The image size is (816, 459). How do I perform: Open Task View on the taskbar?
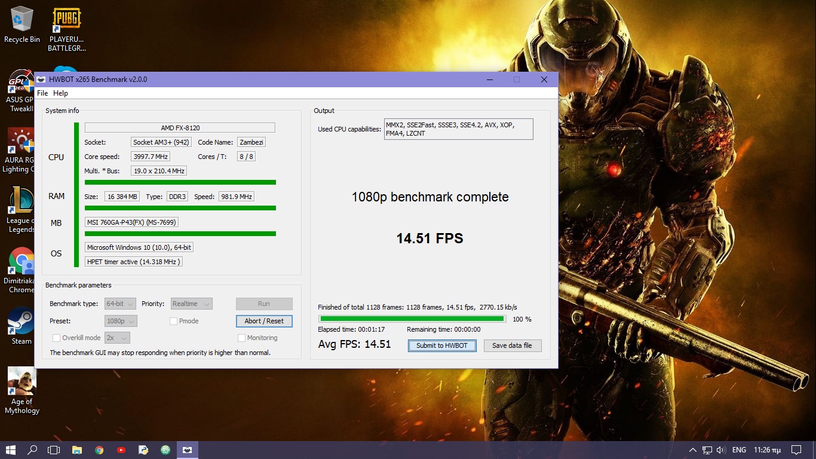(x=54, y=450)
